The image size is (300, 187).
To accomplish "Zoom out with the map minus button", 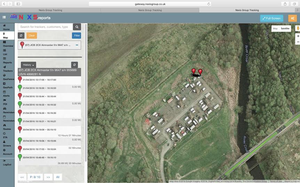I will coord(298,42).
